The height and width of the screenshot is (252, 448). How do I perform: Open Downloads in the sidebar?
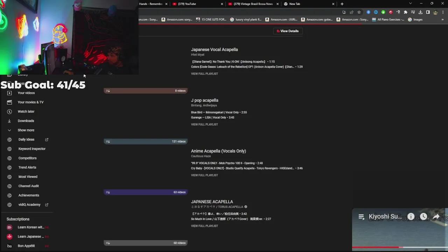26,121
